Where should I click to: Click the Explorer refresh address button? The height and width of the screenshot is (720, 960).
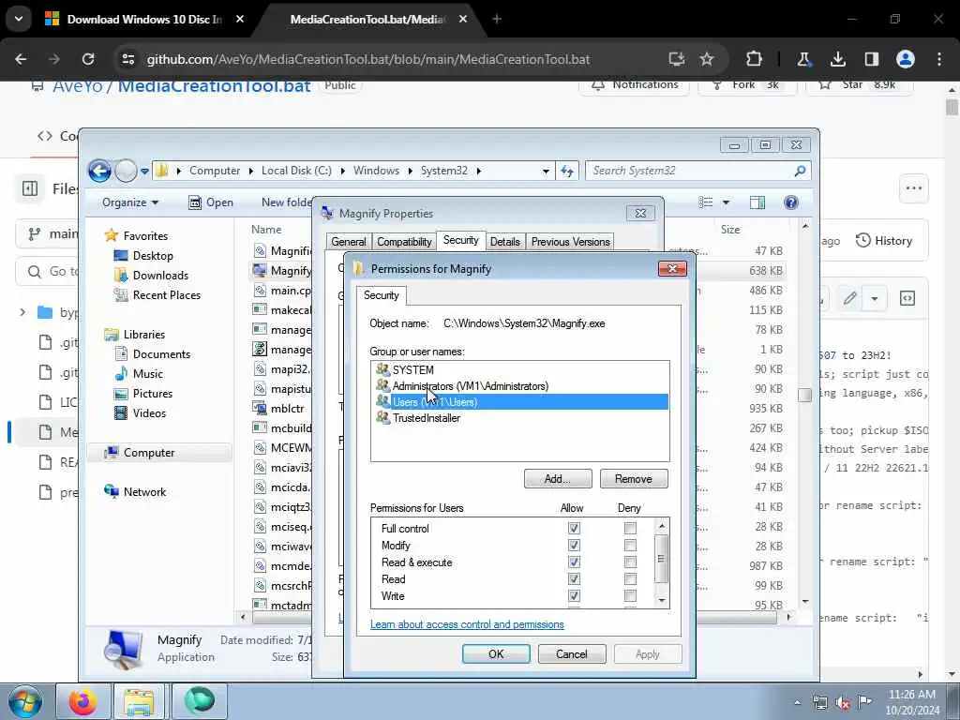tap(567, 171)
